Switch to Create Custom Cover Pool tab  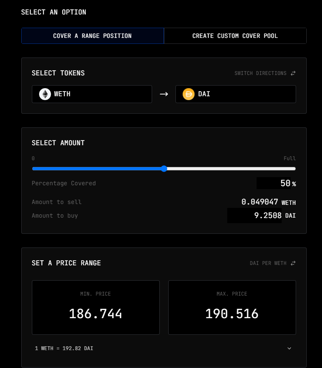(x=235, y=36)
